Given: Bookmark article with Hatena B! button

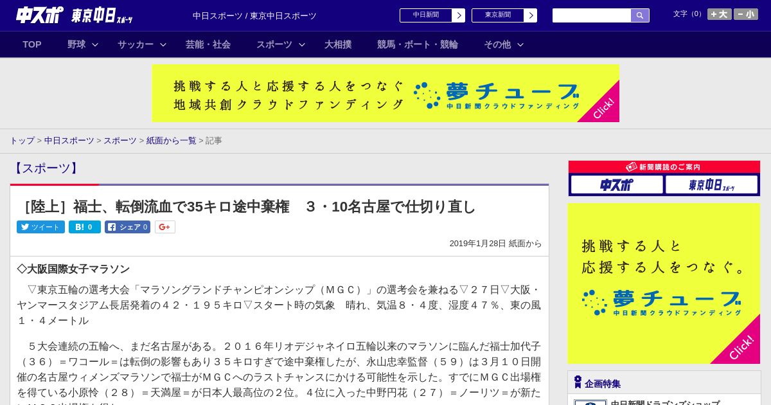Looking at the screenshot, I should click(85, 227).
